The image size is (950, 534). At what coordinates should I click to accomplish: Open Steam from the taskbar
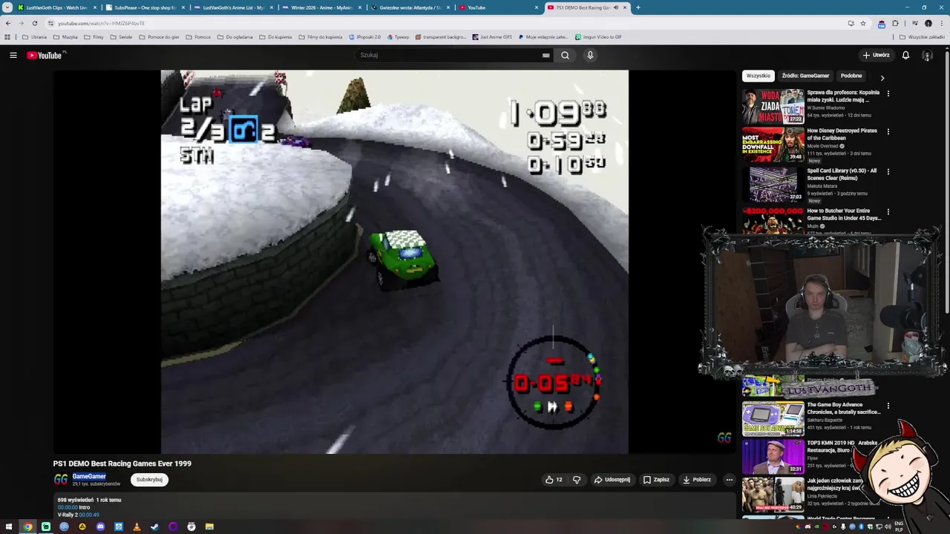154,527
